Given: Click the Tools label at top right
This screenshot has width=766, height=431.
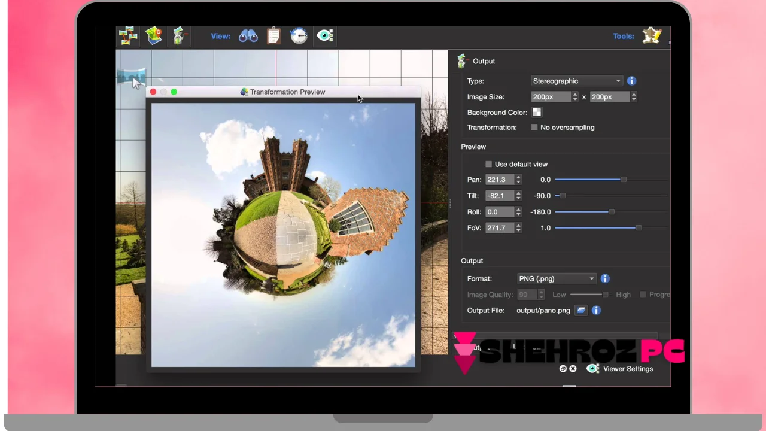Looking at the screenshot, I should (x=623, y=36).
